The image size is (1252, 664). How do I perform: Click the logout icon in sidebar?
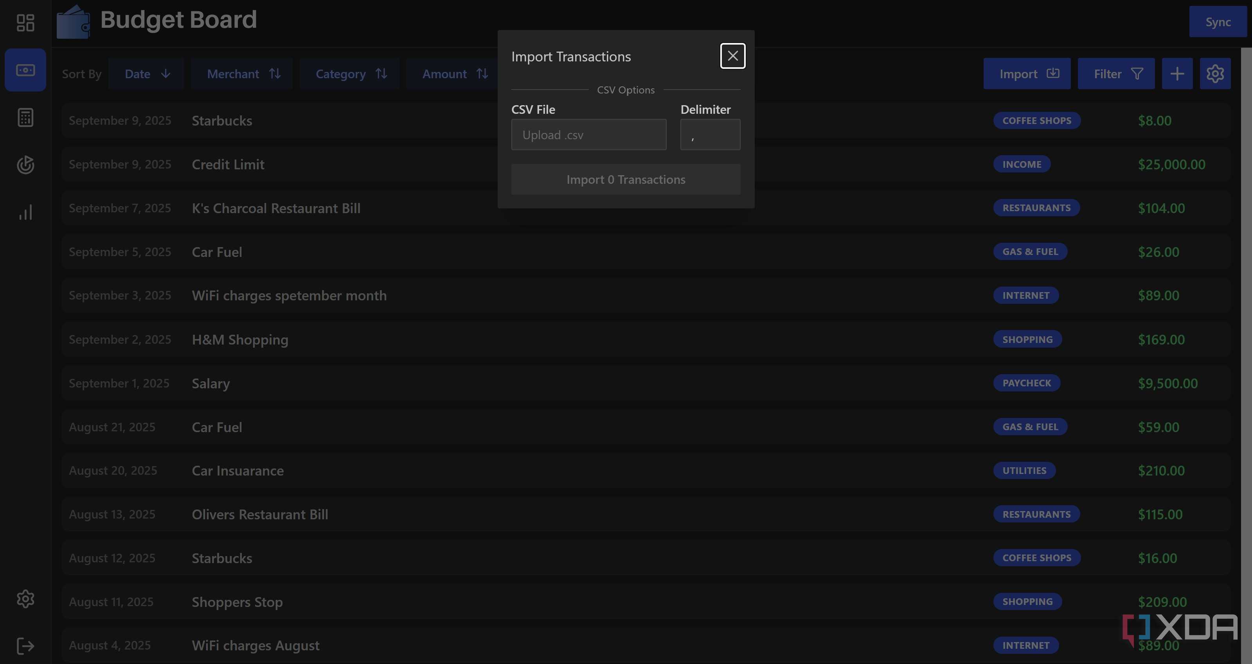[25, 646]
